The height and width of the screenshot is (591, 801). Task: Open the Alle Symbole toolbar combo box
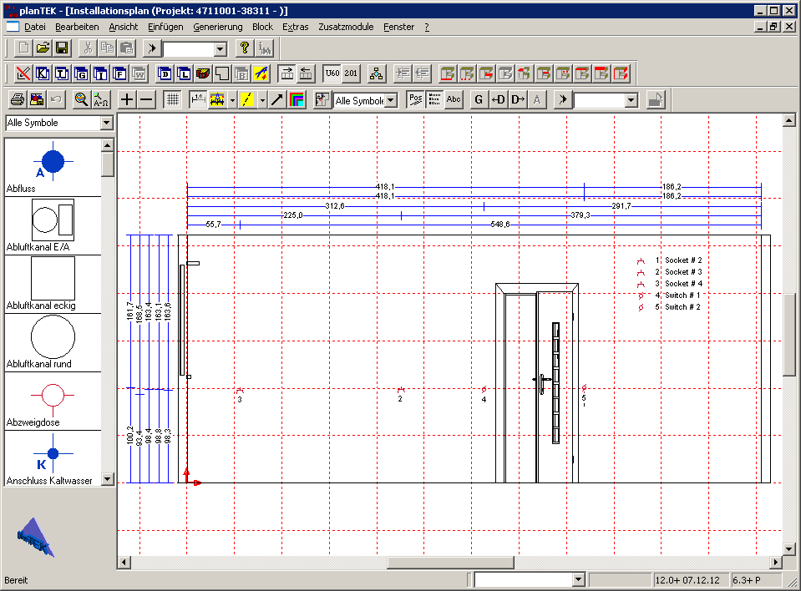pyautogui.click(x=390, y=100)
